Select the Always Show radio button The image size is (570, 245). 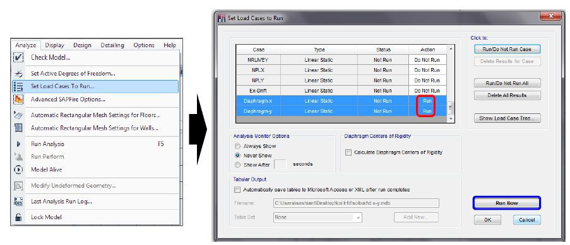[238, 146]
